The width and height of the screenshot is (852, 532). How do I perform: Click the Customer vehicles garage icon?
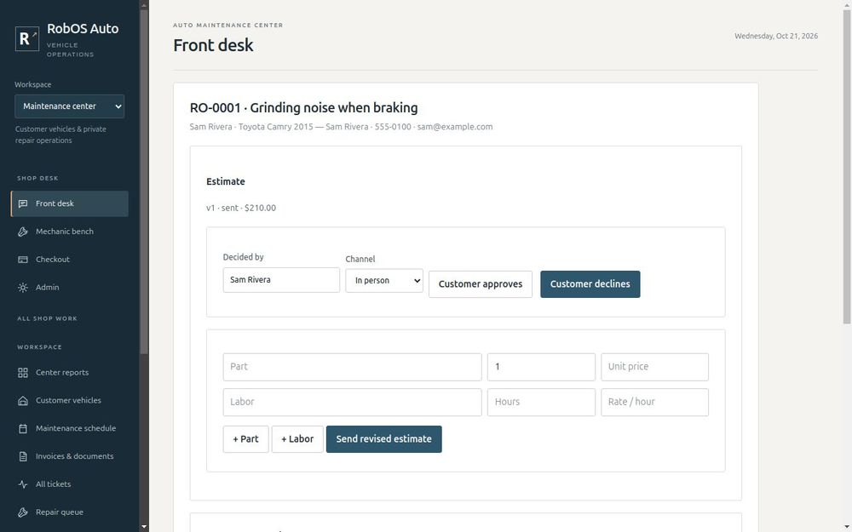click(x=23, y=401)
